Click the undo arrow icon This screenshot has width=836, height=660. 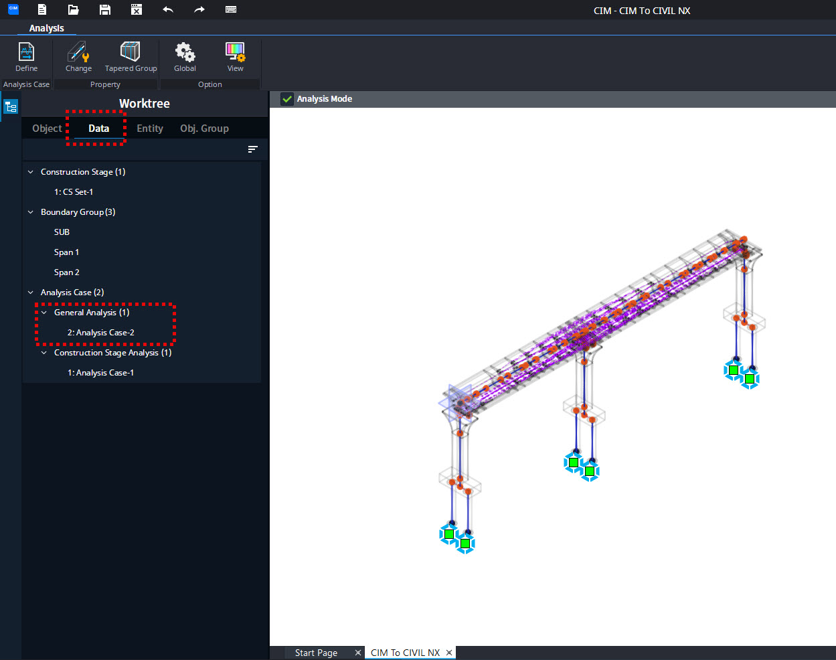pos(168,9)
